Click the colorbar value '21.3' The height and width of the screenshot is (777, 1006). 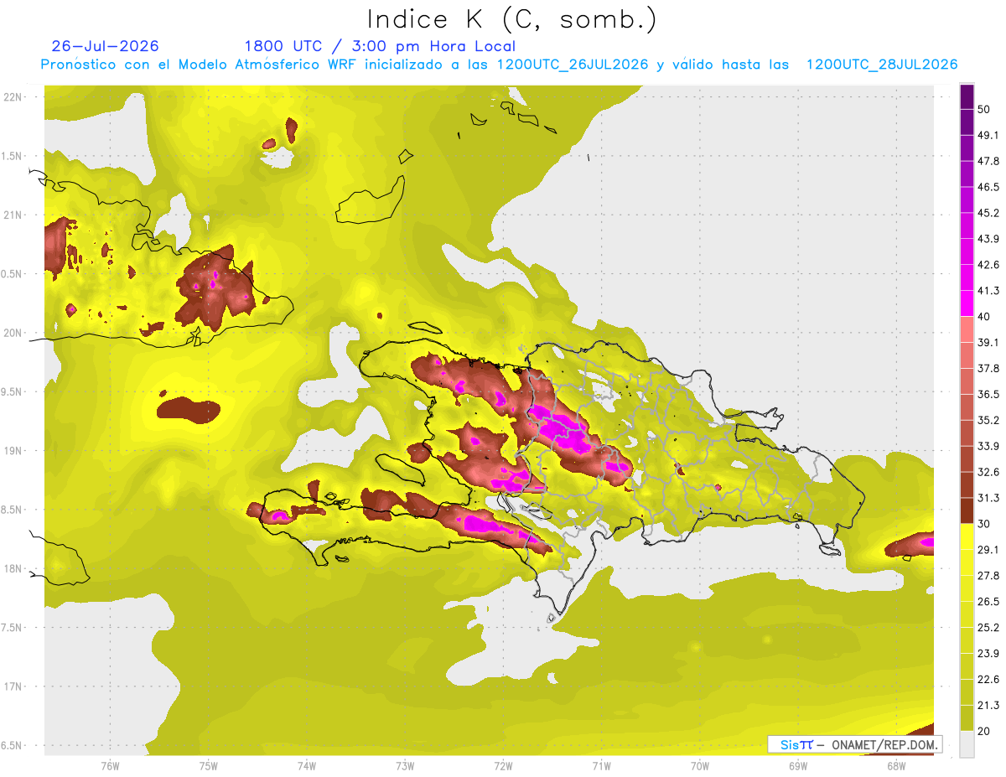[988, 706]
